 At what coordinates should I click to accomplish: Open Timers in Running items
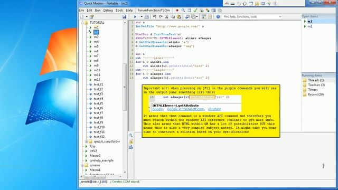tap(313, 90)
